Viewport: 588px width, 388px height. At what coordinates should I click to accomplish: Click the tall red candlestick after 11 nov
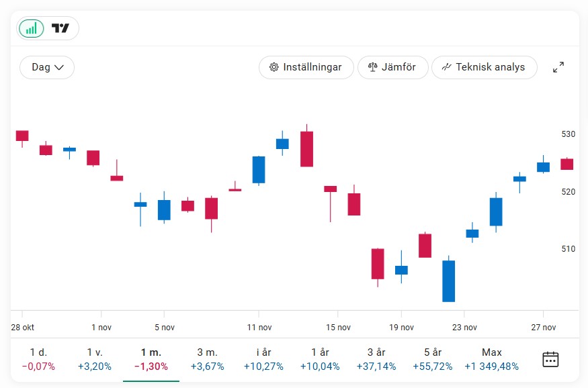[x=306, y=148]
